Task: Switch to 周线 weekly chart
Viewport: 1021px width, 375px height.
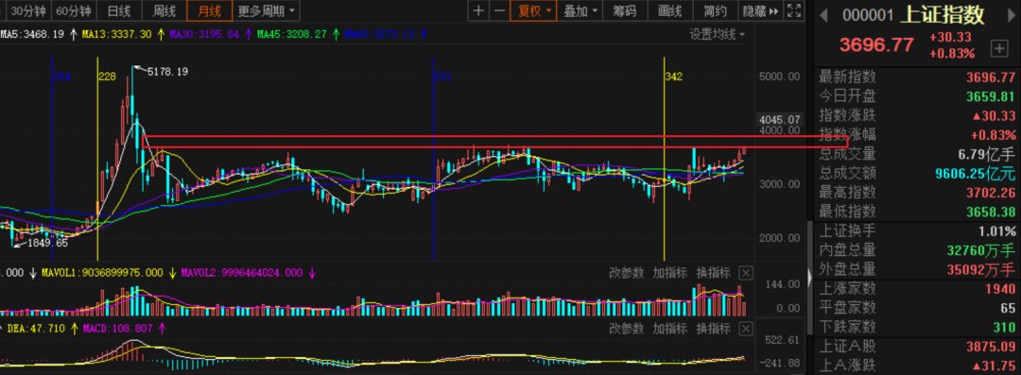Action: tap(164, 10)
